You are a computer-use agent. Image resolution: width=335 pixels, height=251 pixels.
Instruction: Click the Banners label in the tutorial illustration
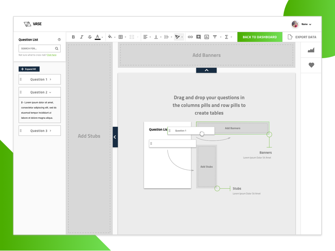coord(265,152)
